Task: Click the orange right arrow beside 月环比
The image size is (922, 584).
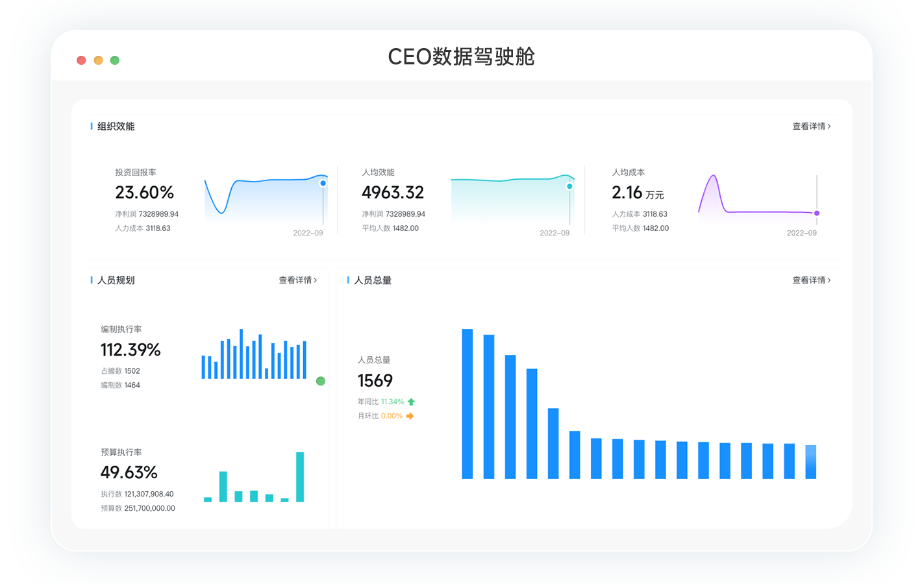Action: point(410,416)
